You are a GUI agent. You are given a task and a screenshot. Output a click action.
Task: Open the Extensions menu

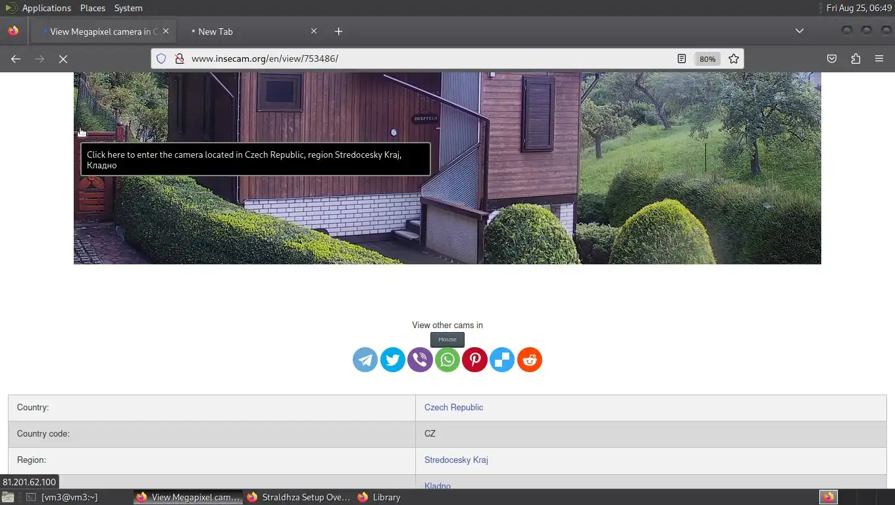(x=856, y=59)
